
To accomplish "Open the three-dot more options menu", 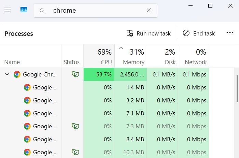I will pyautogui.click(x=230, y=33).
